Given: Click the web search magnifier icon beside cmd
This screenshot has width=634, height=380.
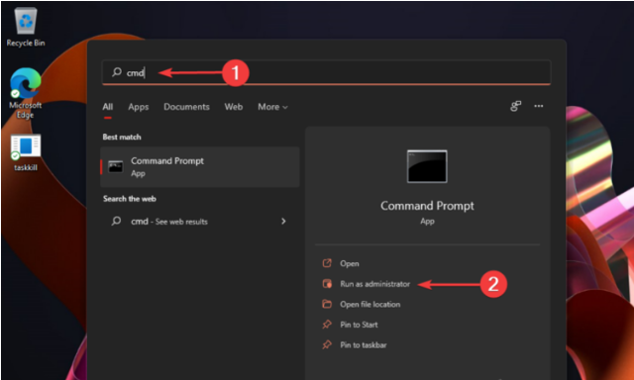Looking at the screenshot, I should (x=117, y=221).
